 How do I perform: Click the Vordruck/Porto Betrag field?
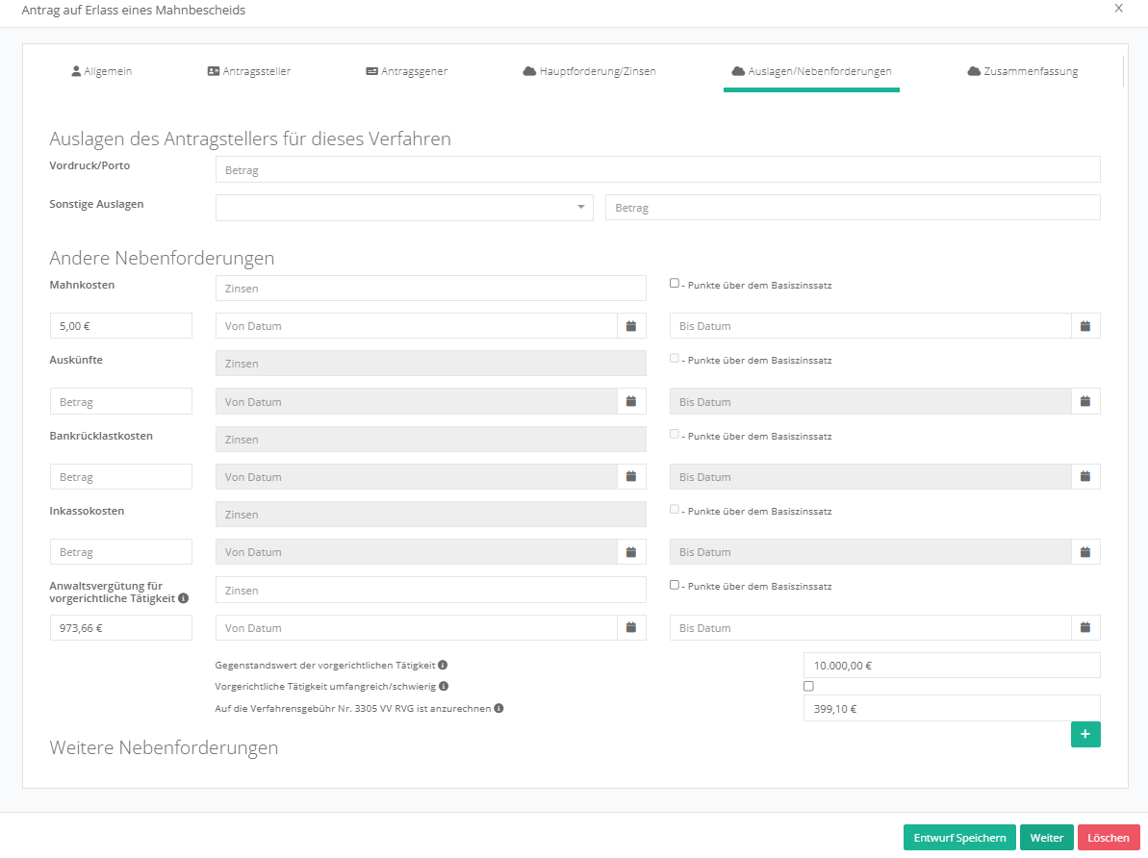pos(657,170)
